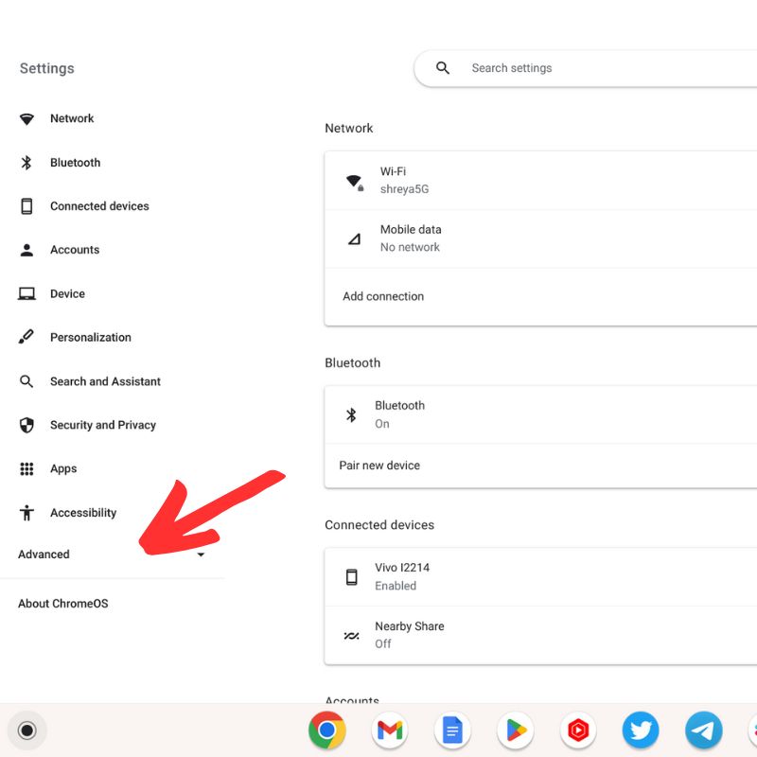Click the Vivo I2214 phone icon
The width and height of the screenshot is (757, 757).
point(351,577)
